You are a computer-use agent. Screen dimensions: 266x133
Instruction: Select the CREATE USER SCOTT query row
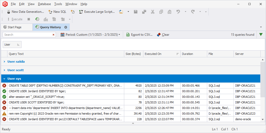point(131,102)
